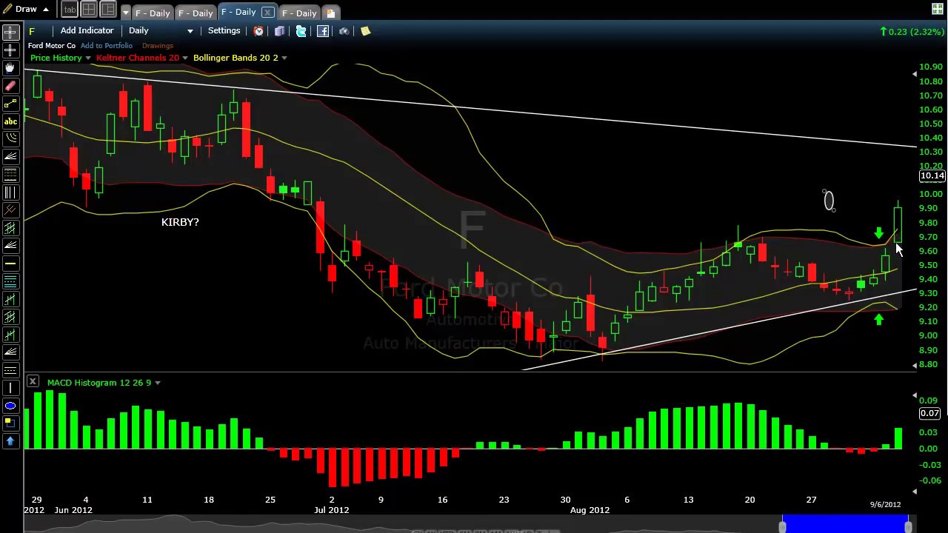
Task: Select the blue ellipse drawing tool
Action: tap(10, 405)
